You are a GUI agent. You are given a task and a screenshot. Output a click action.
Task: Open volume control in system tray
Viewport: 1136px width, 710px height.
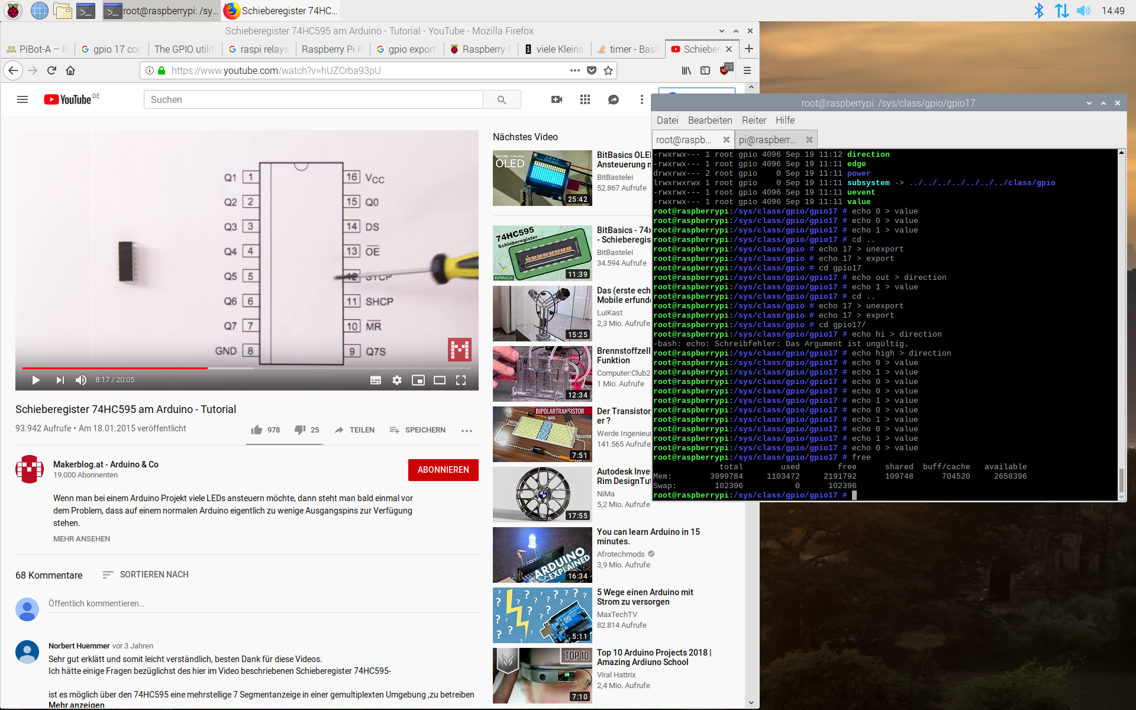(1083, 11)
